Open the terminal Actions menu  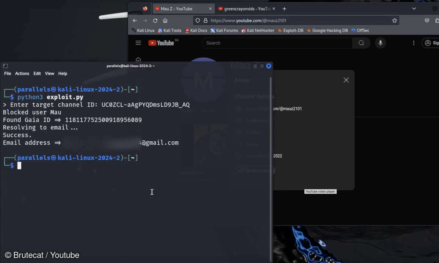pos(22,73)
